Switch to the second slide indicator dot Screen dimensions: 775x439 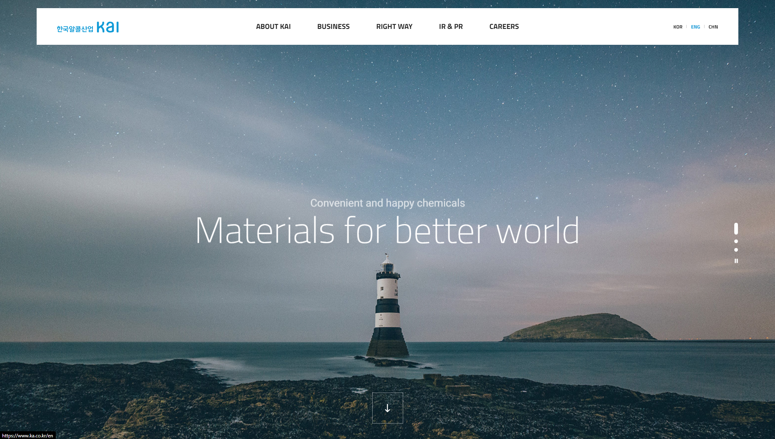(736, 241)
